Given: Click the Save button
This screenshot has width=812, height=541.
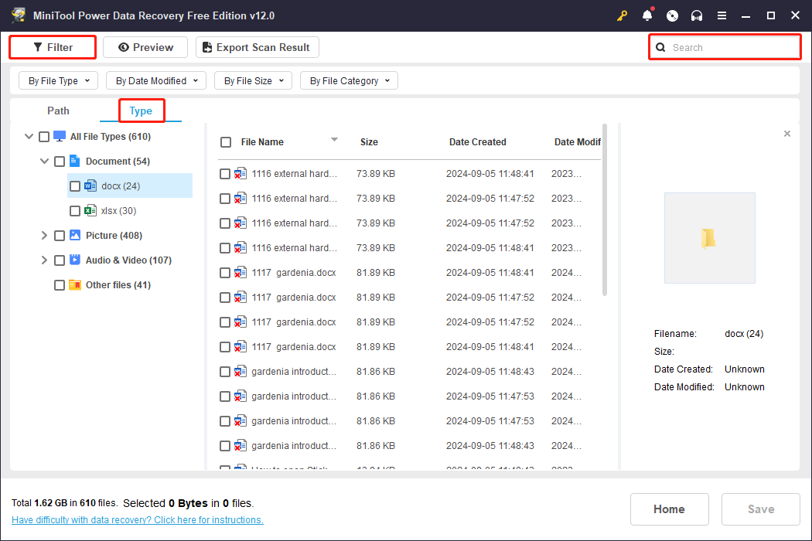Looking at the screenshot, I should click(x=761, y=509).
